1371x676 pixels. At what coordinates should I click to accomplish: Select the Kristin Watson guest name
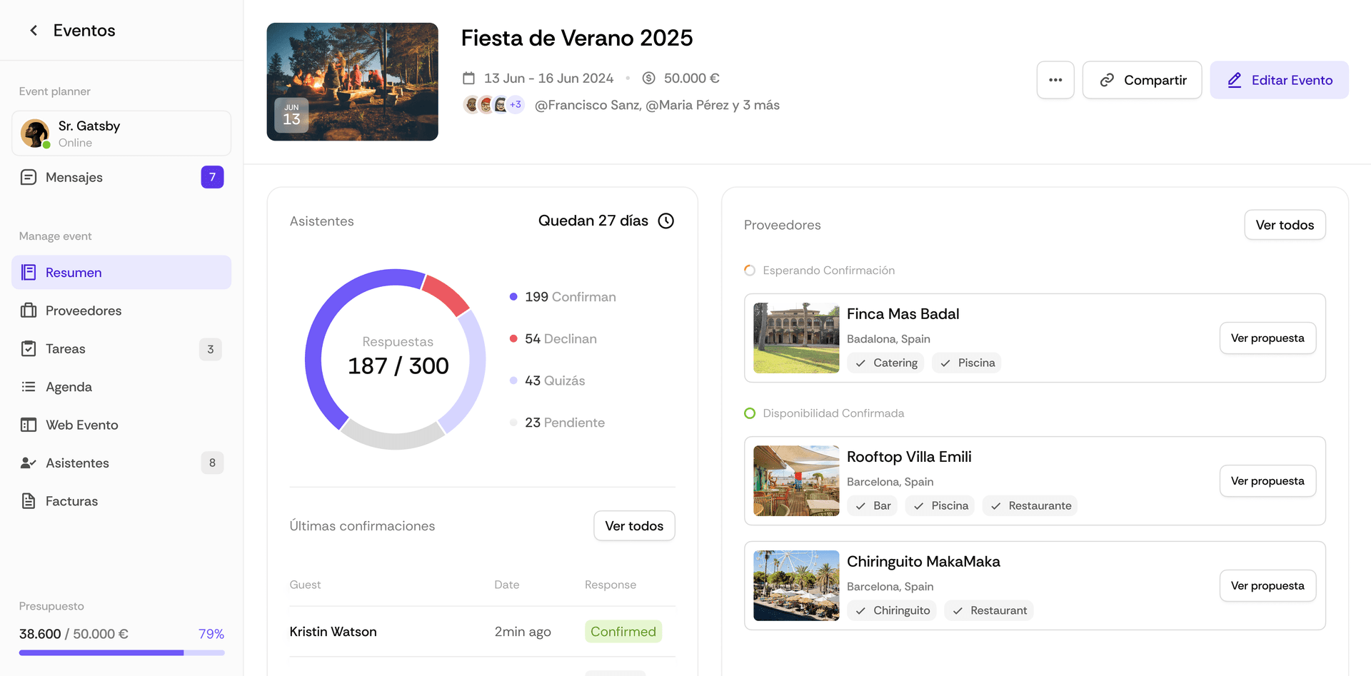pyautogui.click(x=333, y=632)
